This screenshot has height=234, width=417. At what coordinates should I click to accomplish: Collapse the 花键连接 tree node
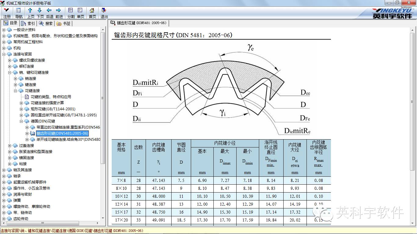15,91
